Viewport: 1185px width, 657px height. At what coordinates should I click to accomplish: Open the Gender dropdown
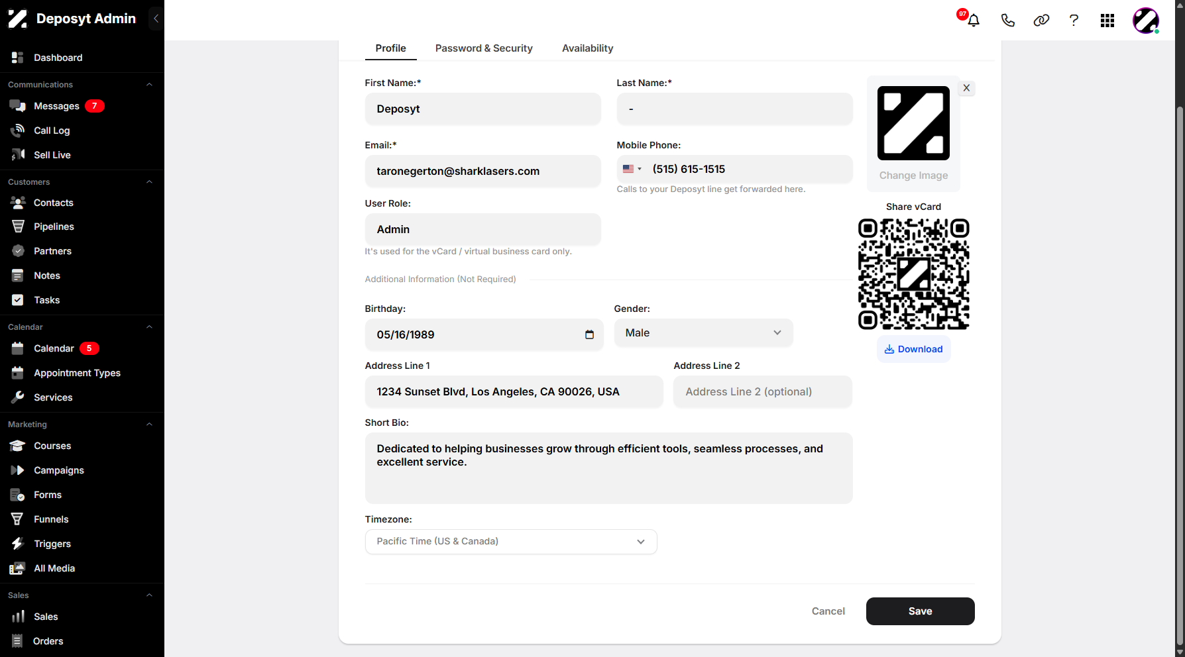pos(703,333)
